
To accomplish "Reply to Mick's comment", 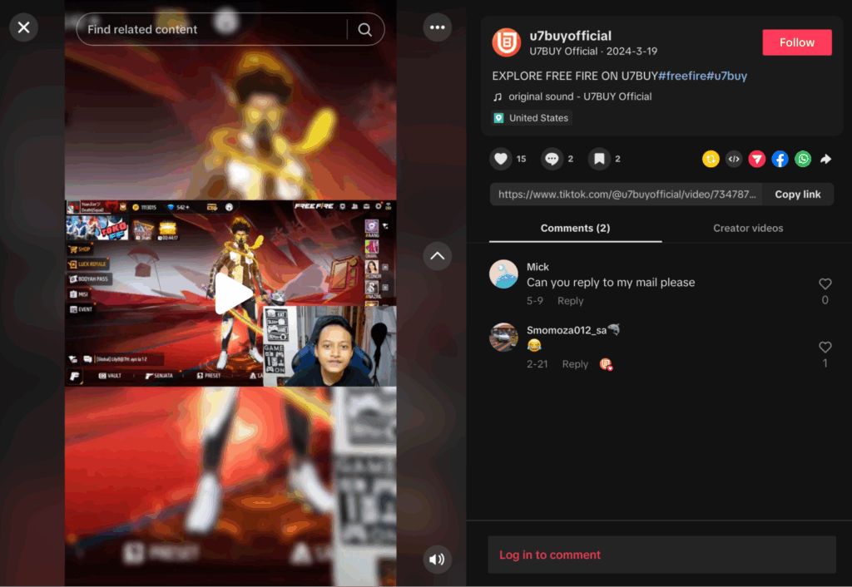I will tap(570, 301).
